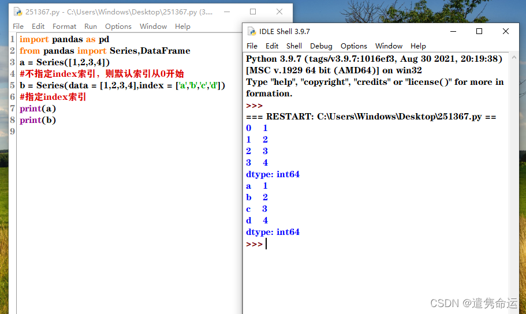Screen dimensions: 526x314
Task: Open Options menu in the editor window
Action: pos(118,27)
